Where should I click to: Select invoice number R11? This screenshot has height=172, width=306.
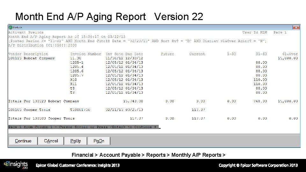pyautogui.click(x=73, y=84)
